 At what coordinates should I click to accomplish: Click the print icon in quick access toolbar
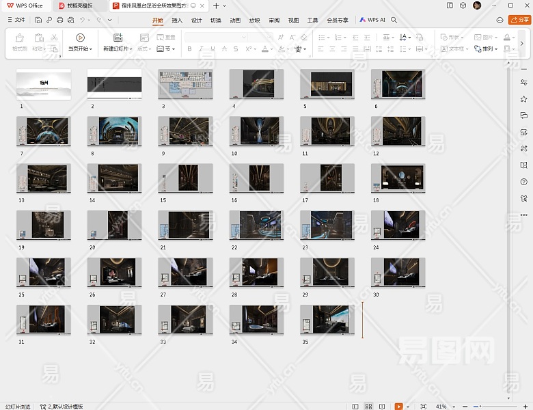coord(60,20)
